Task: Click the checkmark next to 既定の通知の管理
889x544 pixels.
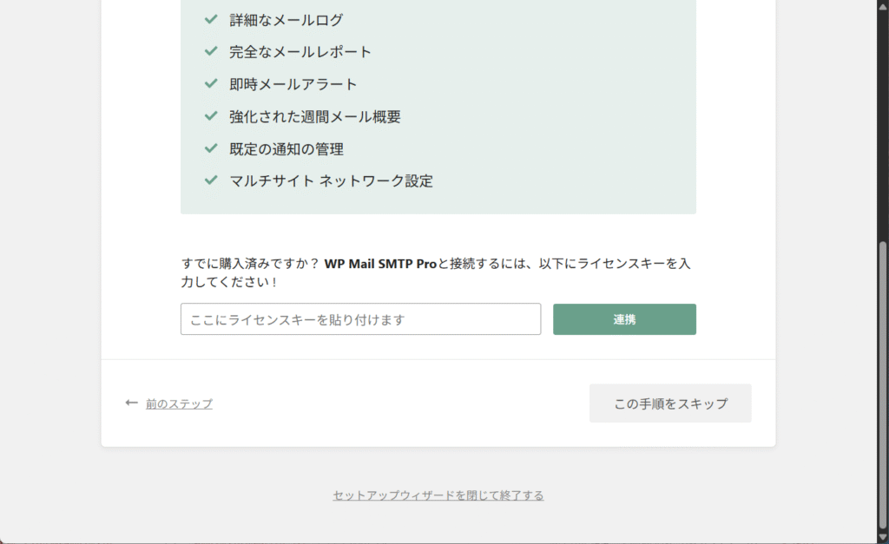Action: point(210,148)
